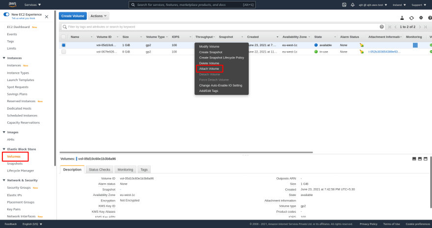Go to first page of results
432x228 pixels.
point(390,27)
